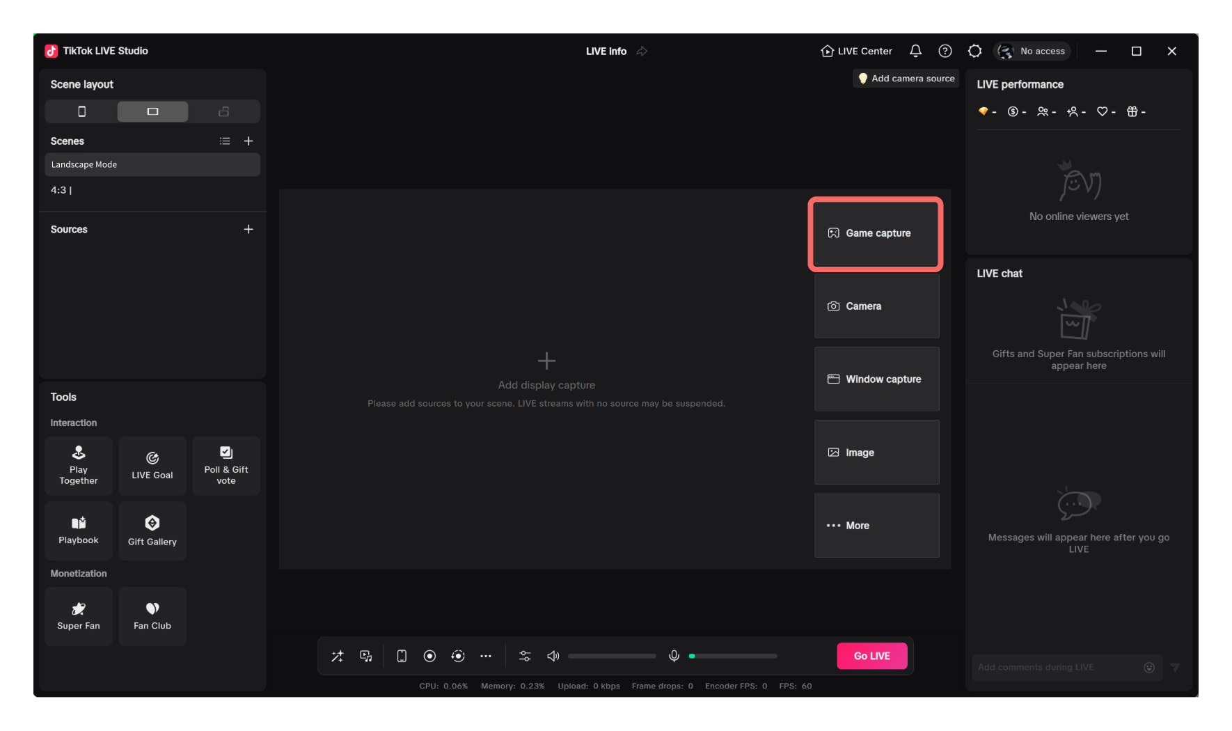Add a new scene with plus
1232x731 pixels.
(x=248, y=141)
